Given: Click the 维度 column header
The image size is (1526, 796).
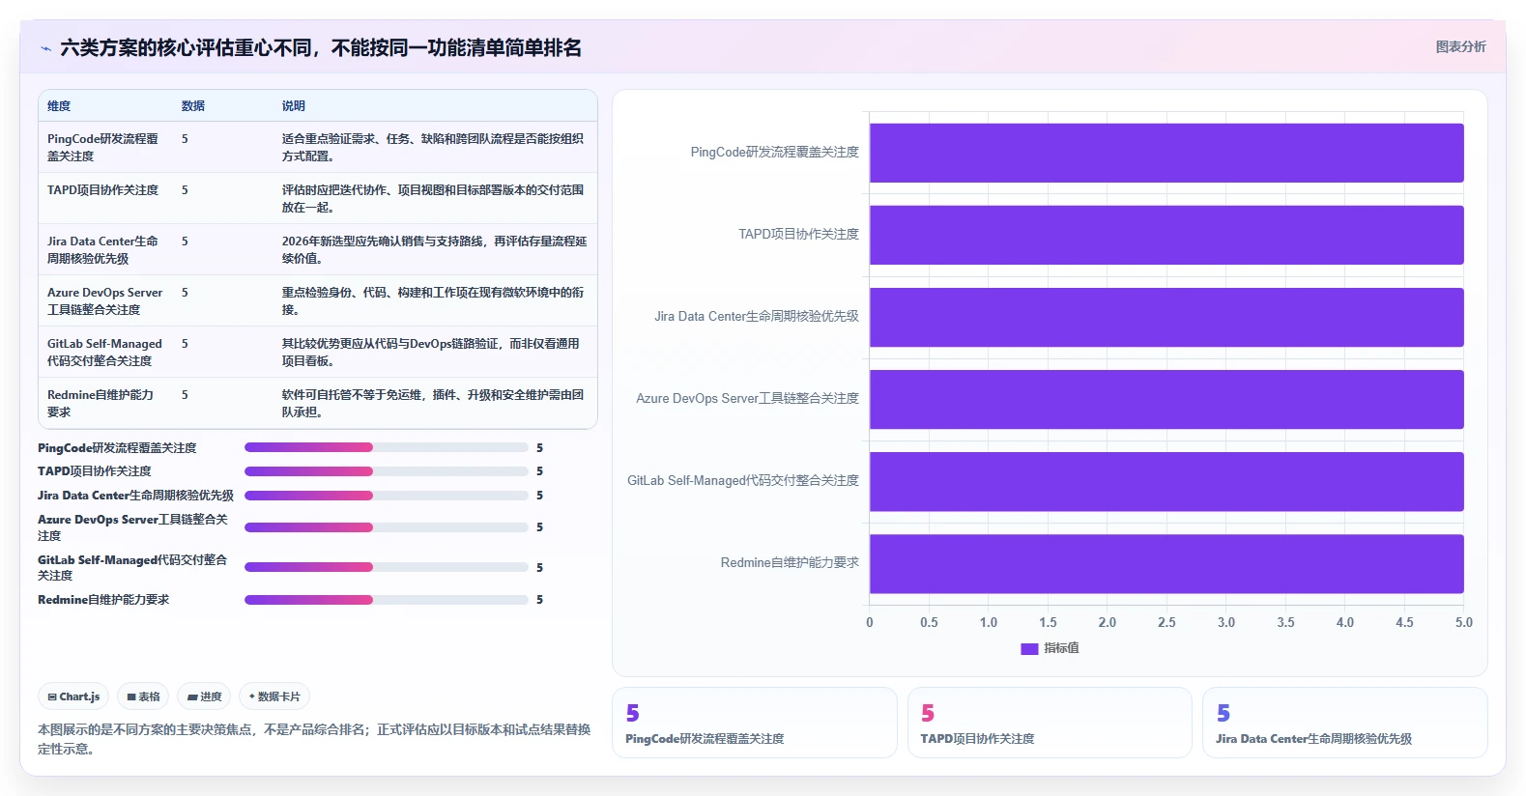Looking at the screenshot, I should [x=59, y=106].
